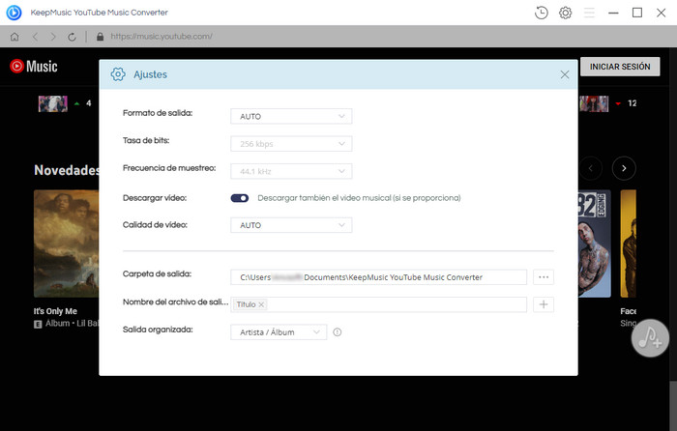Click the tattooed man album cover
The image size is (677, 431).
[595, 244]
